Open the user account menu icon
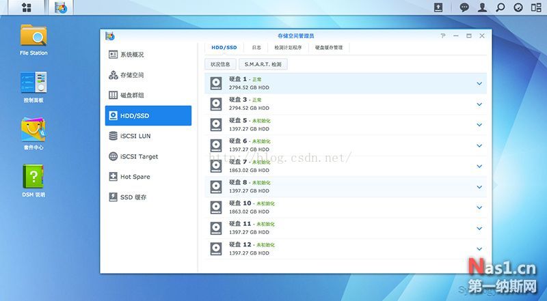The height and width of the screenshot is (301, 547). 483,8
